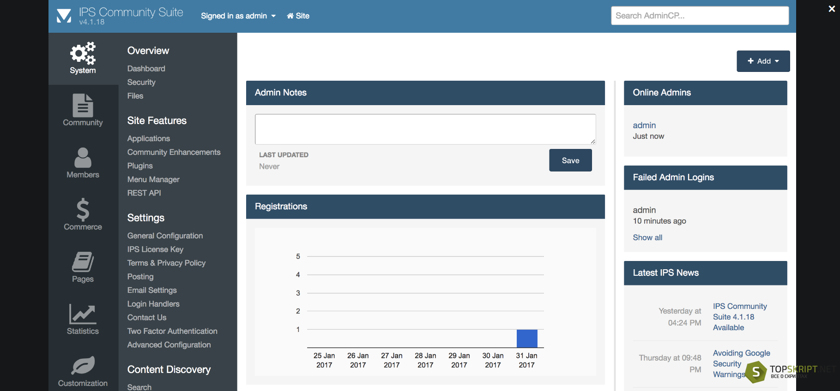The height and width of the screenshot is (391, 840).
Task: Open IPS Community Suite 4.1.18 Available news
Action: click(740, 317)
